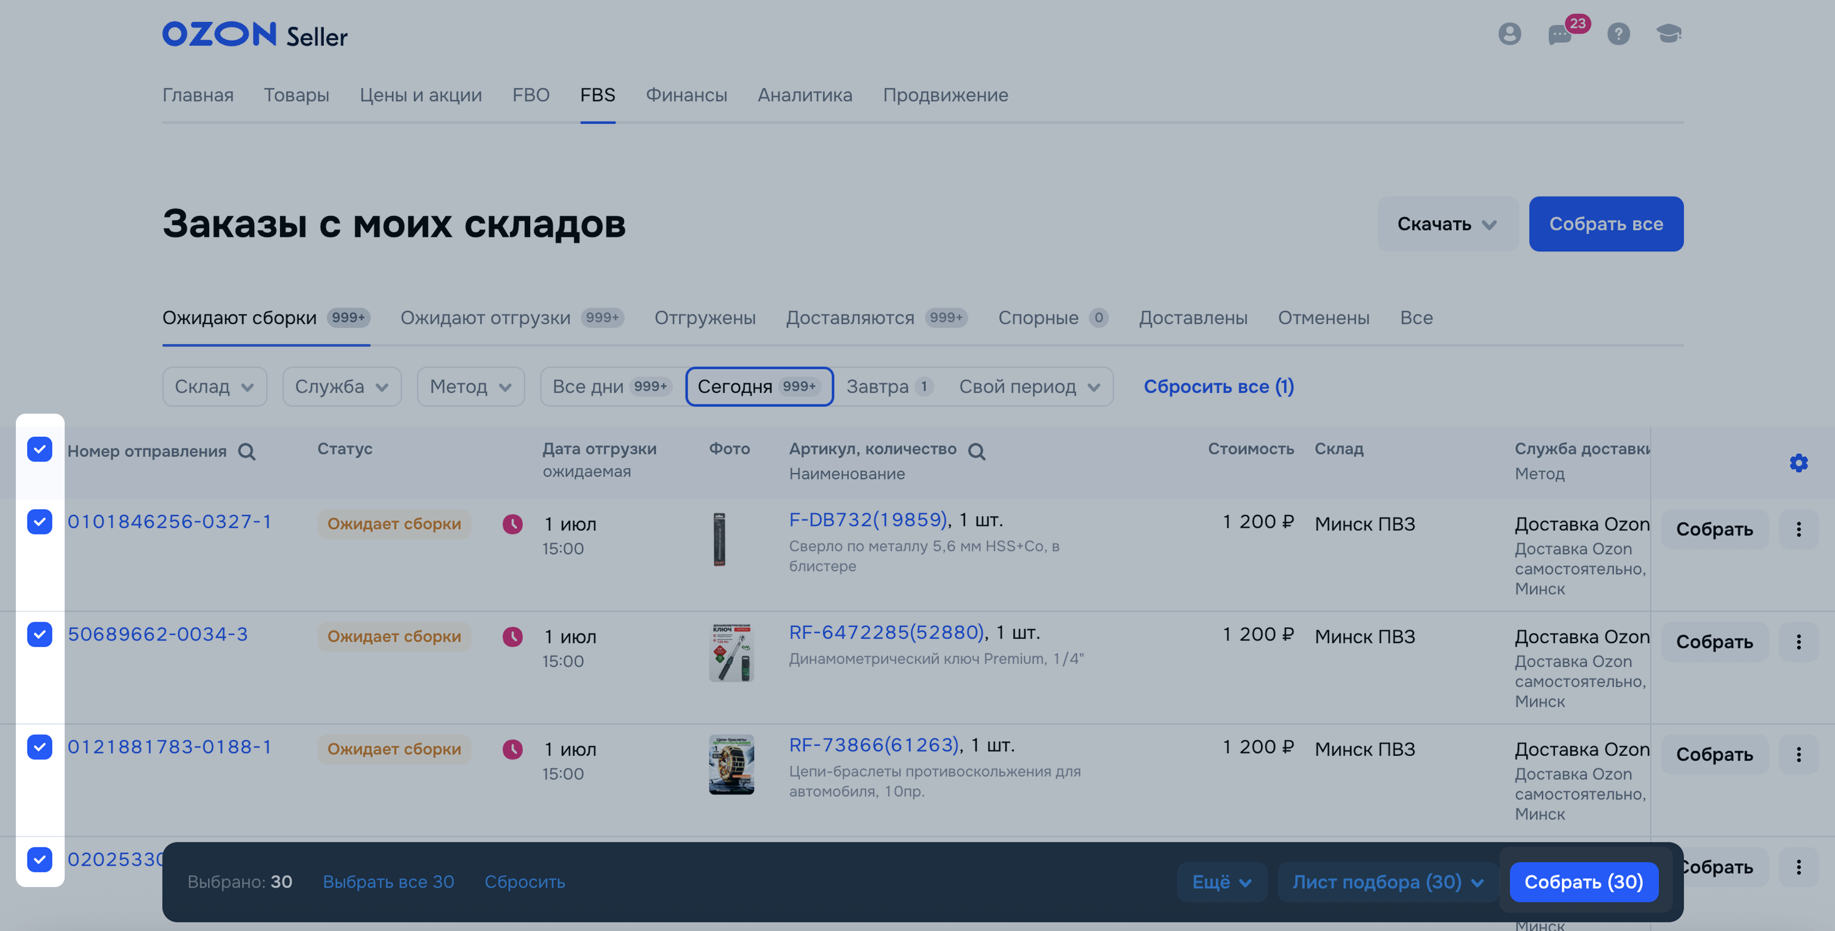Switch to Доставляются tab
1835x931 pixels.
pos(876,318)
